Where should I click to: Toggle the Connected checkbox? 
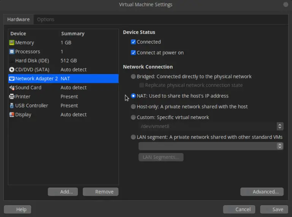[x=133, y=42]
